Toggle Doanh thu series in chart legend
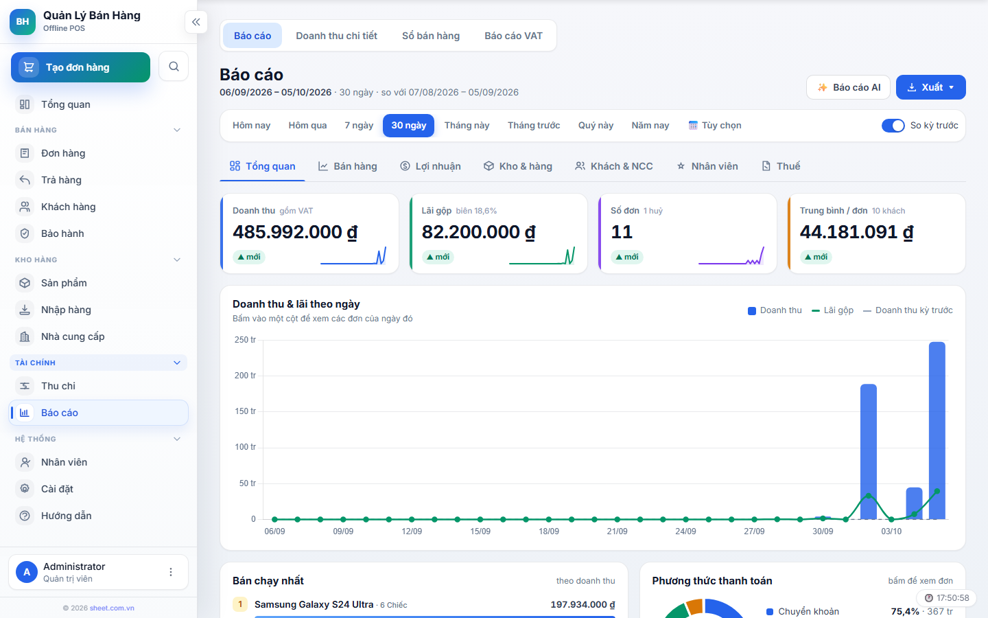988x618 pixels. click(x=775, y=310)
